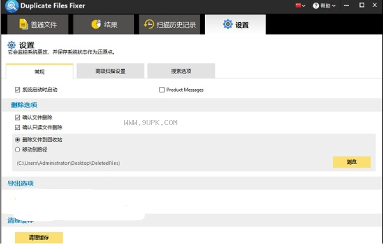Switch to the 普通文件 tab
The height and width of the screenshot is (248, 383).
tap(38, 24)
